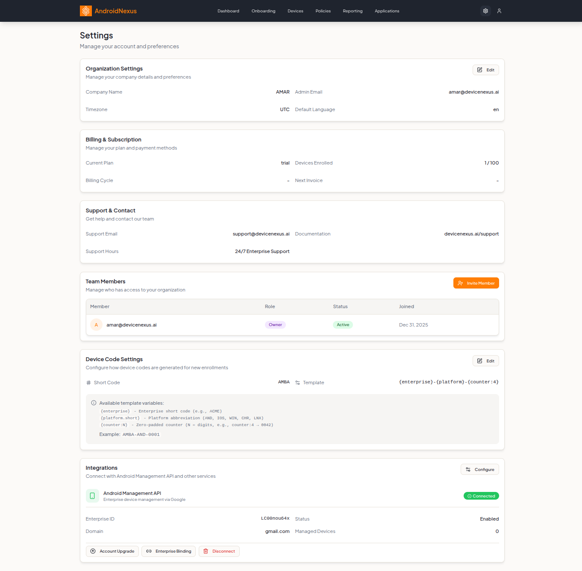
Task: Click the hash icon beside Short Code
Action: 88,382
